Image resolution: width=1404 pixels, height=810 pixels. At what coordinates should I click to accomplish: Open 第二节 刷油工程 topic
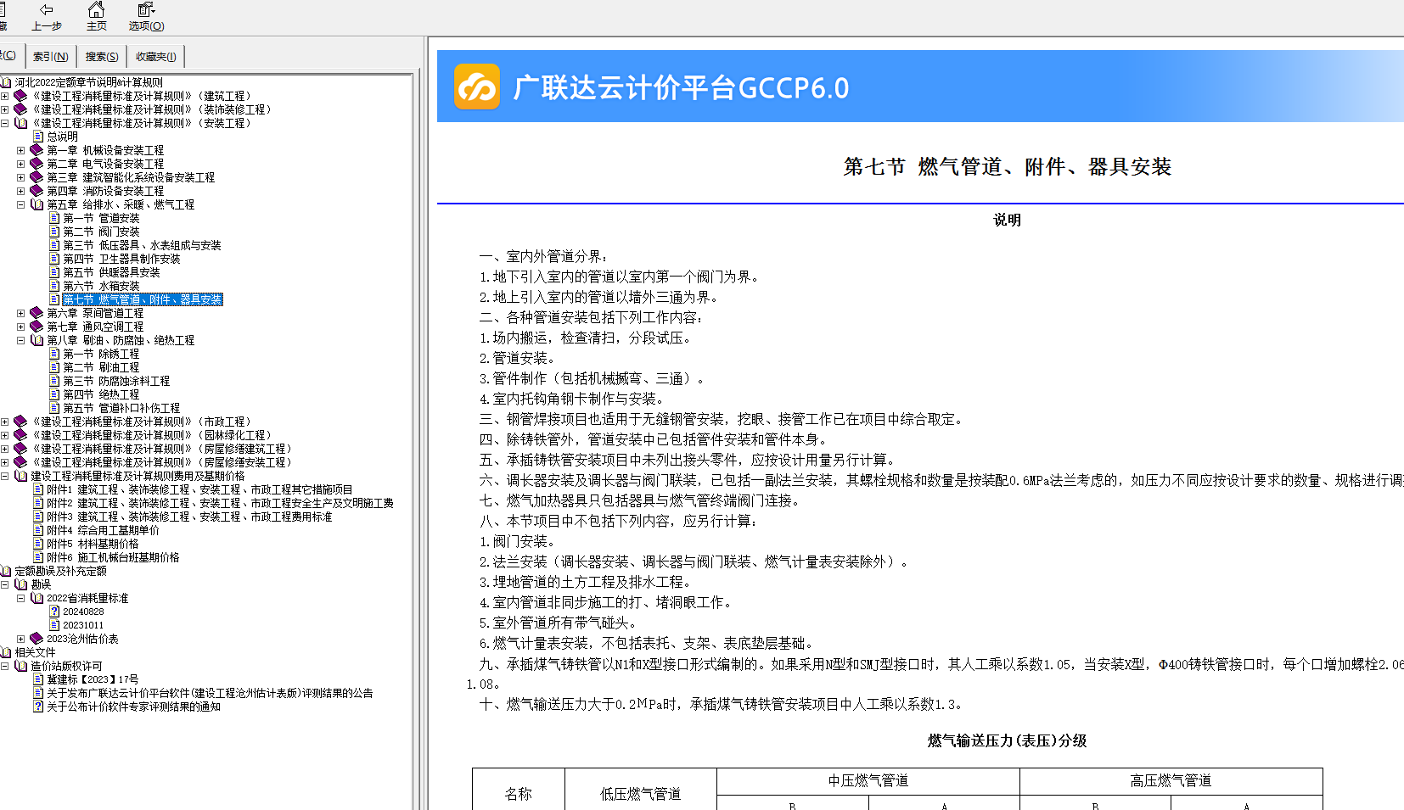pyautogui.click(x=101, y=367)
